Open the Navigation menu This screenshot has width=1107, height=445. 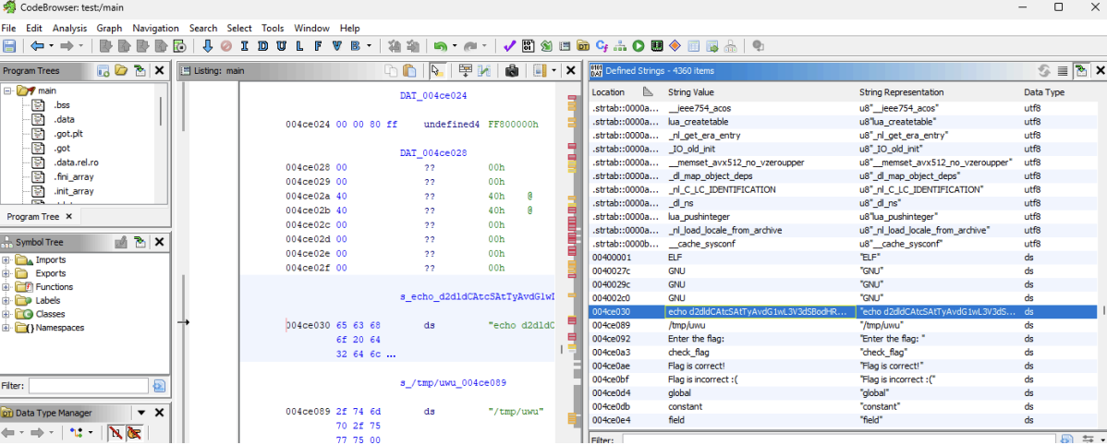pyautogui.click(x=155, y=29)
